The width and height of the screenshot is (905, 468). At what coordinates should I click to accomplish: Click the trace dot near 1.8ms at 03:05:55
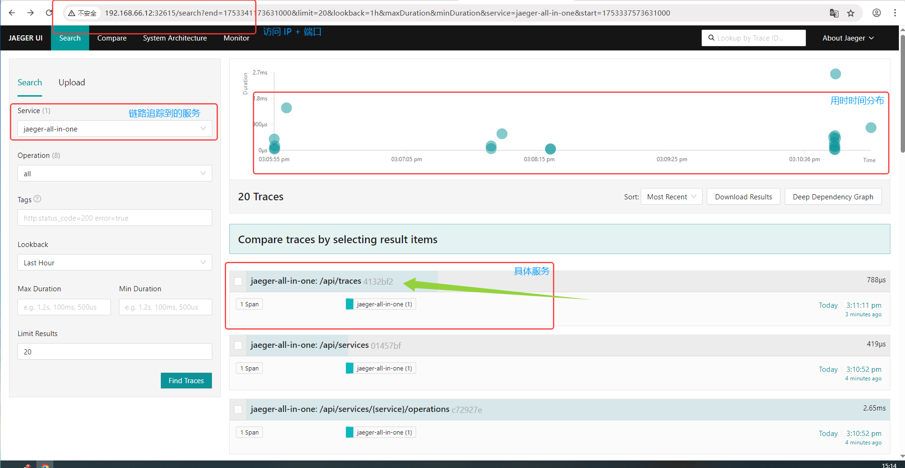[286, 108]
